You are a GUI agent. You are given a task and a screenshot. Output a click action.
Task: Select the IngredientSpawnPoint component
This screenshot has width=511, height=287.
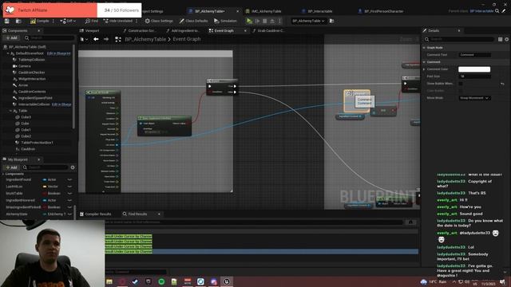(35, 98)
